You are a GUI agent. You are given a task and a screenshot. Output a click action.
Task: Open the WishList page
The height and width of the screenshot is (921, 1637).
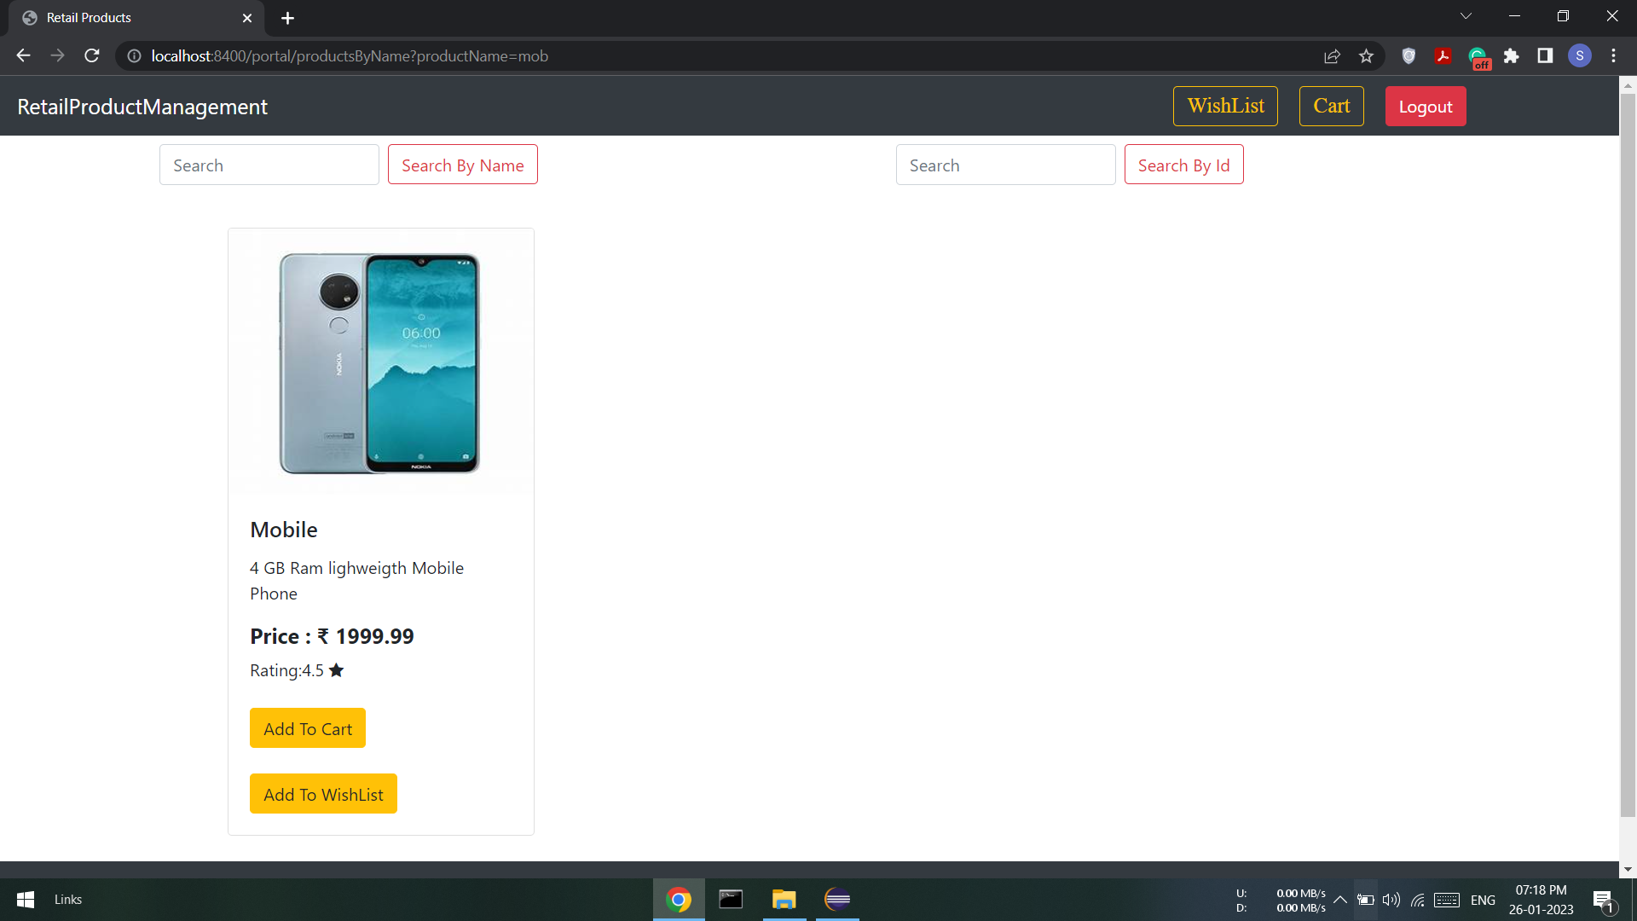[x=1225, y=106]
